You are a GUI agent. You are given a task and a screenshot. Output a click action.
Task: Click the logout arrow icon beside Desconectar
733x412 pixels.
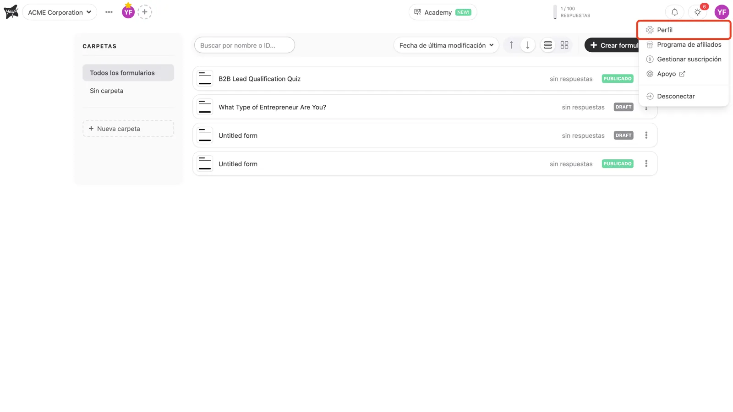point(650,96)
